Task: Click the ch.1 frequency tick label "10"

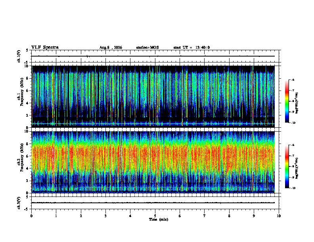Action: click(27, 66)
